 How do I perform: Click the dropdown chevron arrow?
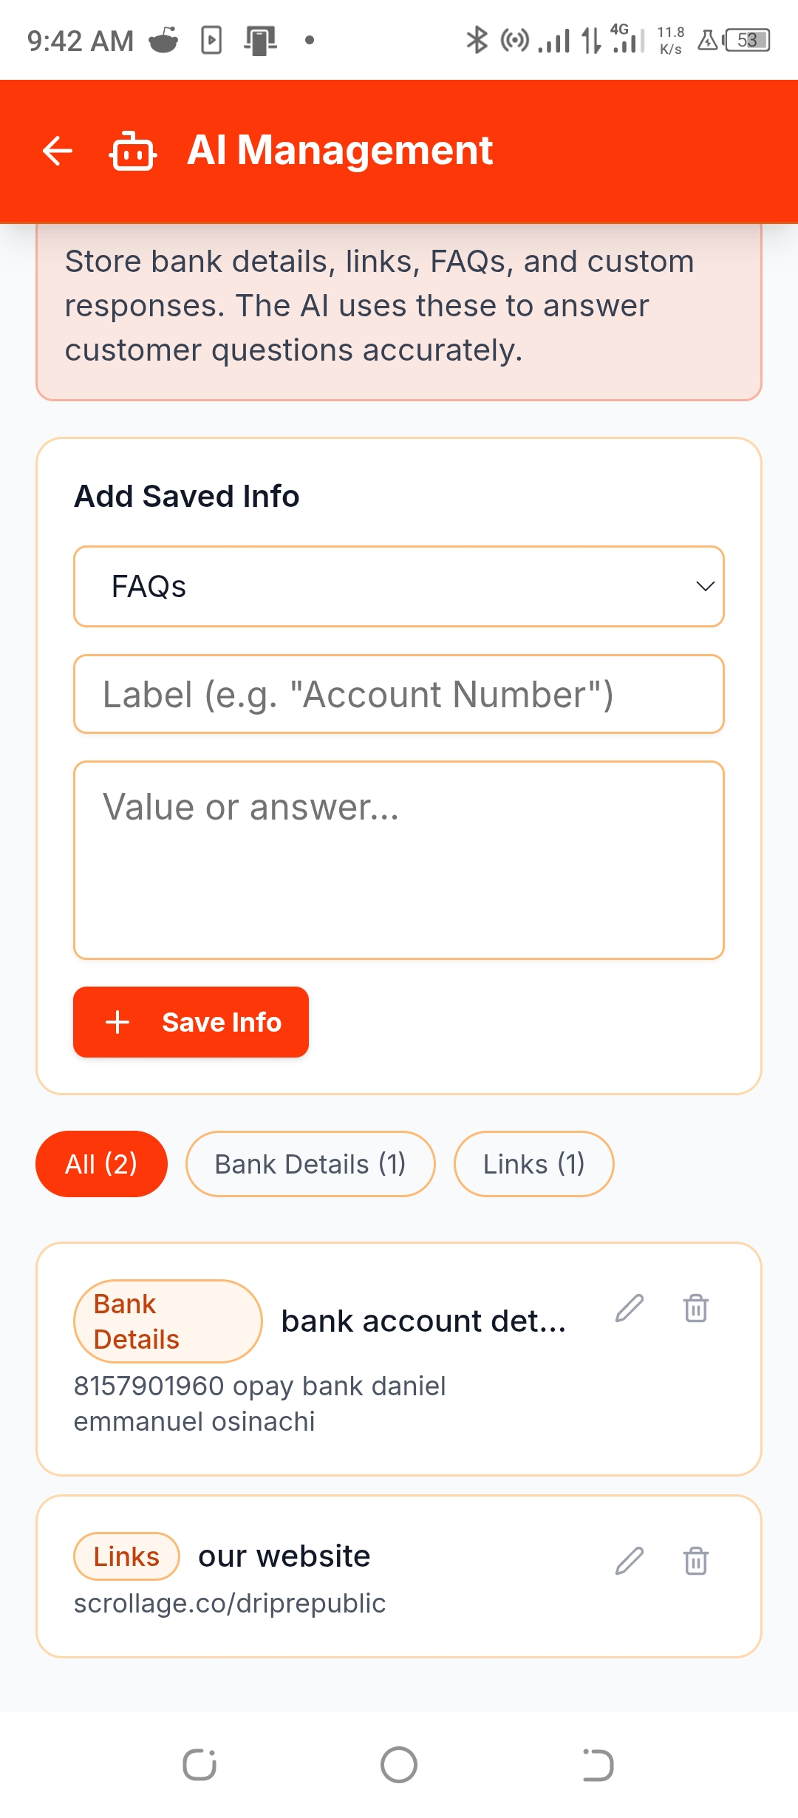705,587
